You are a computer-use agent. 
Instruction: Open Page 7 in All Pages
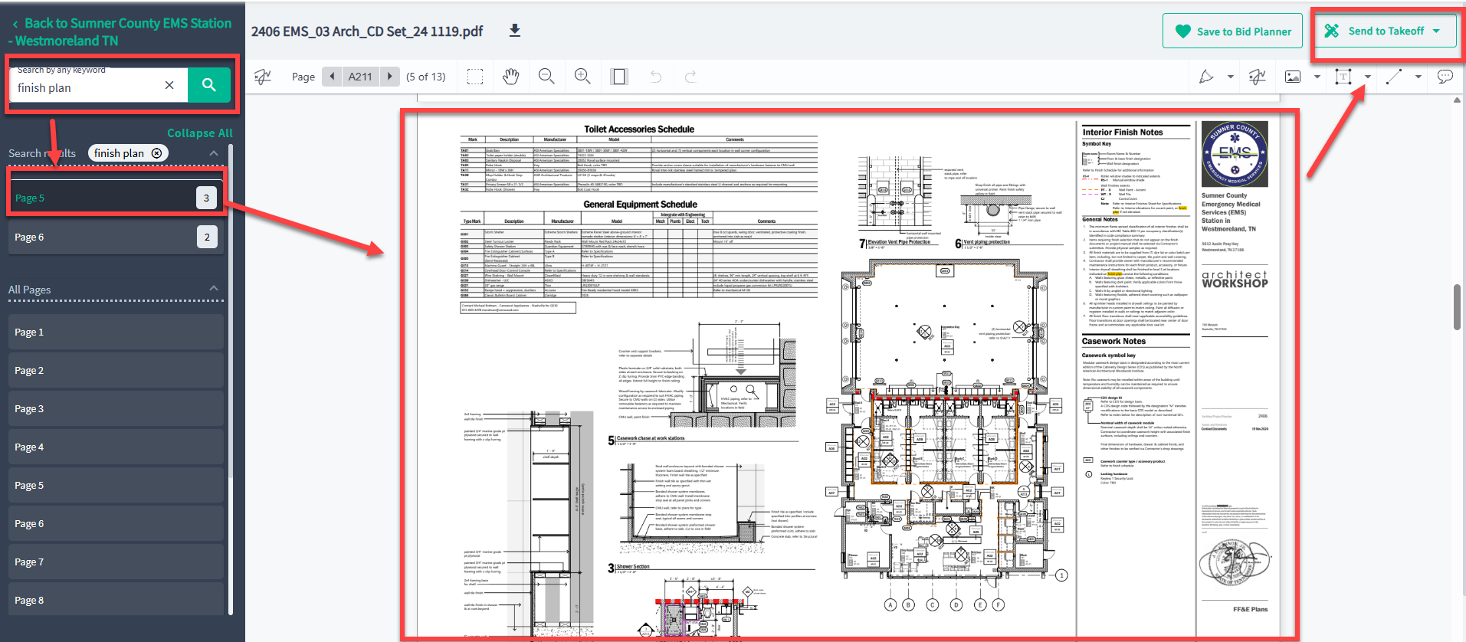(116, 562)
